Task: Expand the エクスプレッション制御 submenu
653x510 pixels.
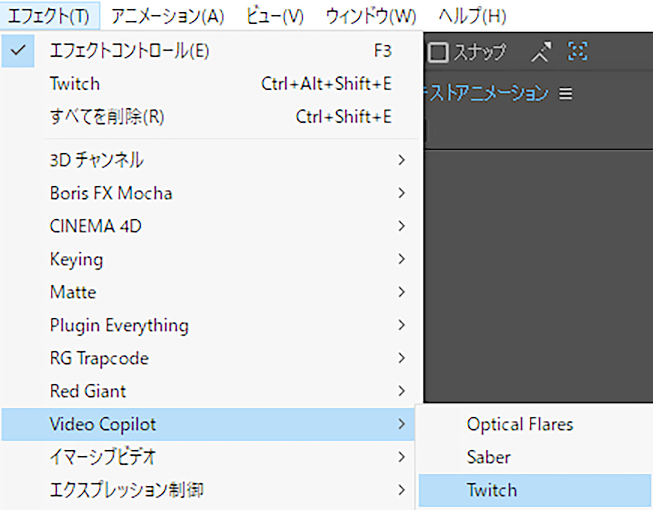Action: (208, 490)
